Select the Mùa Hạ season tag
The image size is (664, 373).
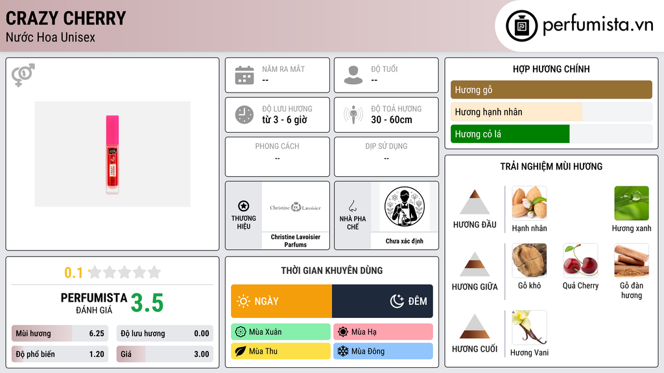click(x=383, y=332)
